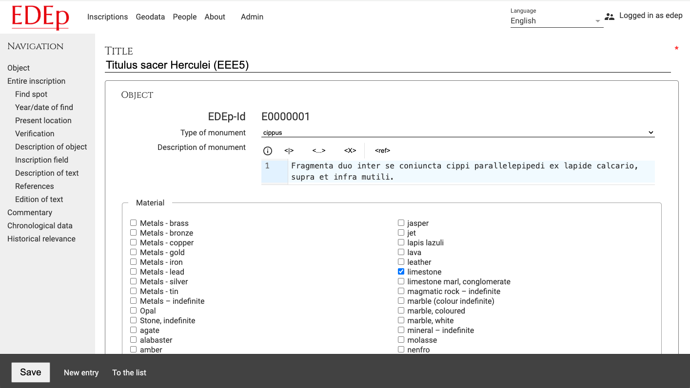Jump to Find spot section in navigation
This screenshot has height=388, width=690.
pos(31,94)
